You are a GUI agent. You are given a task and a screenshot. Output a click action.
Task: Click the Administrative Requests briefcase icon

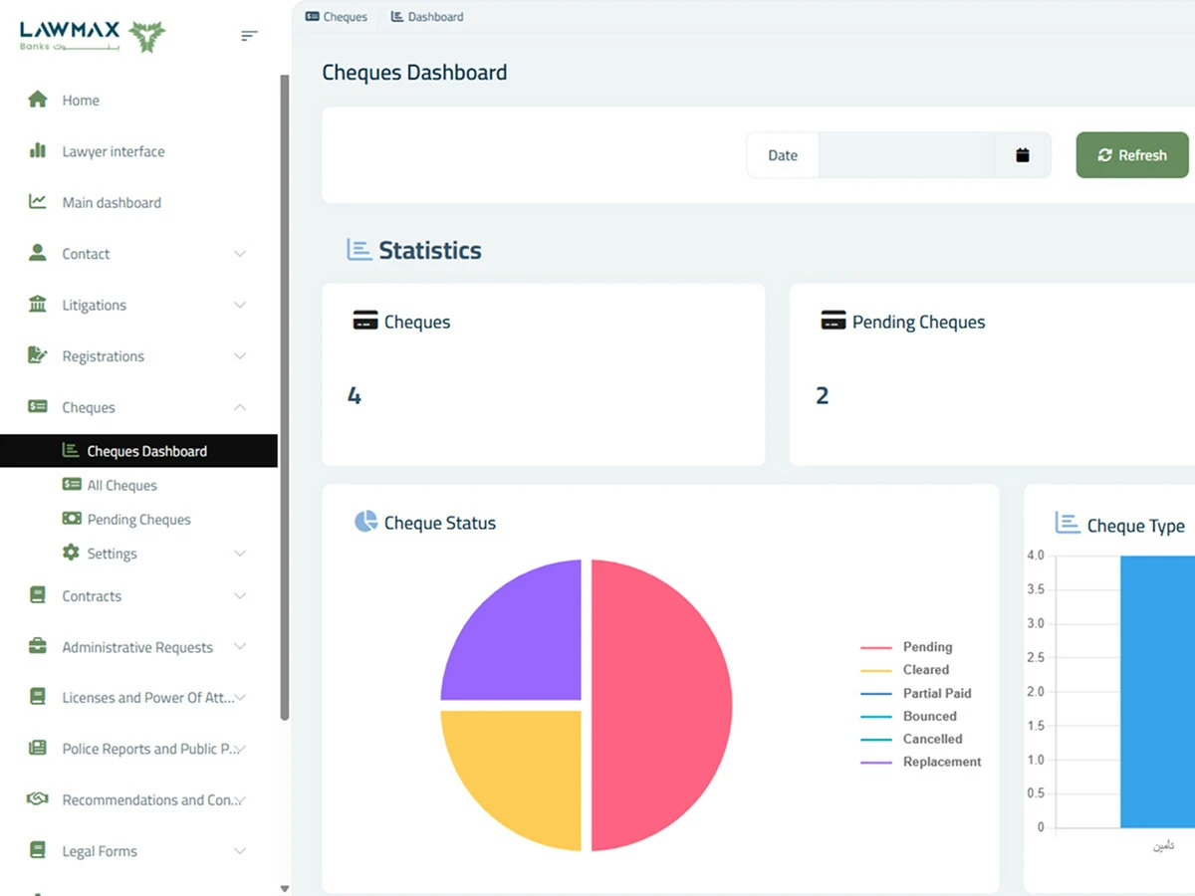click(38, 646)
